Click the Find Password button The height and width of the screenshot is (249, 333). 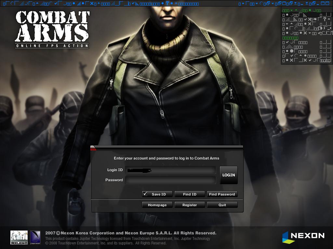(222, 194)
